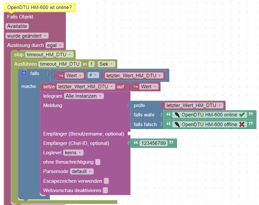Click the opening quote of the online text block
Image resolution: width=259 pixels, height=205 pixels.
[169, 114]
